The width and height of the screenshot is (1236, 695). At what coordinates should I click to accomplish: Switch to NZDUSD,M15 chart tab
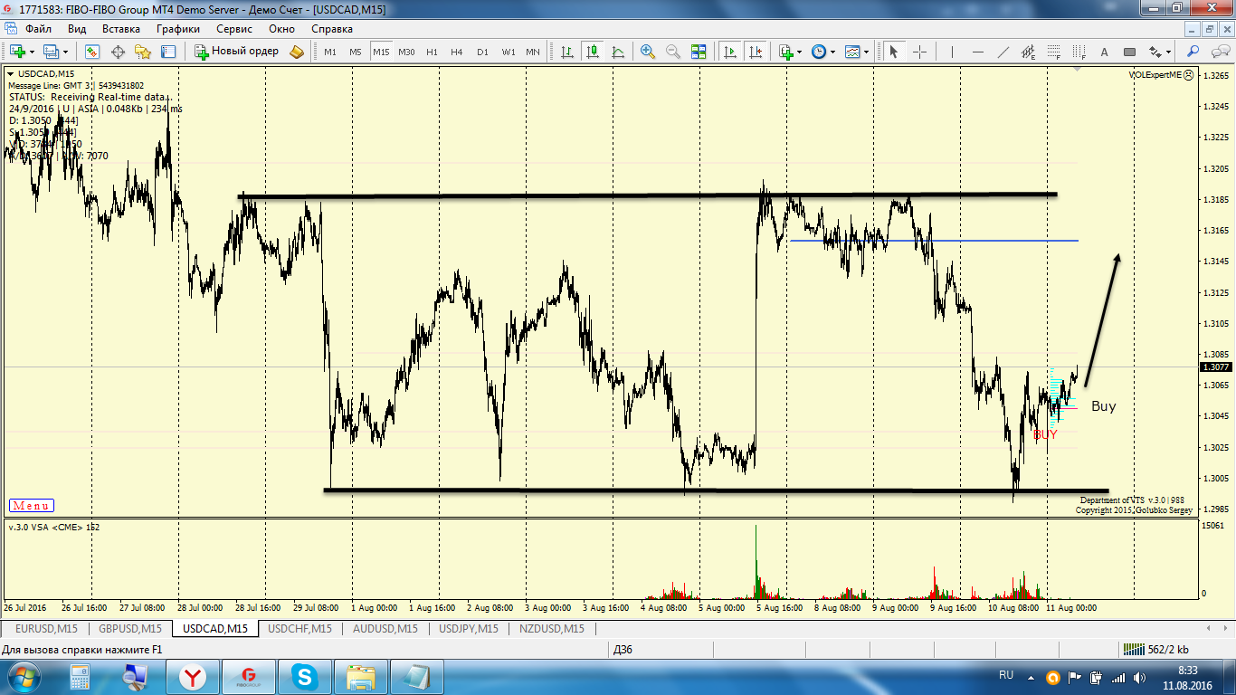pyautogui.click(x=552, y=628)
